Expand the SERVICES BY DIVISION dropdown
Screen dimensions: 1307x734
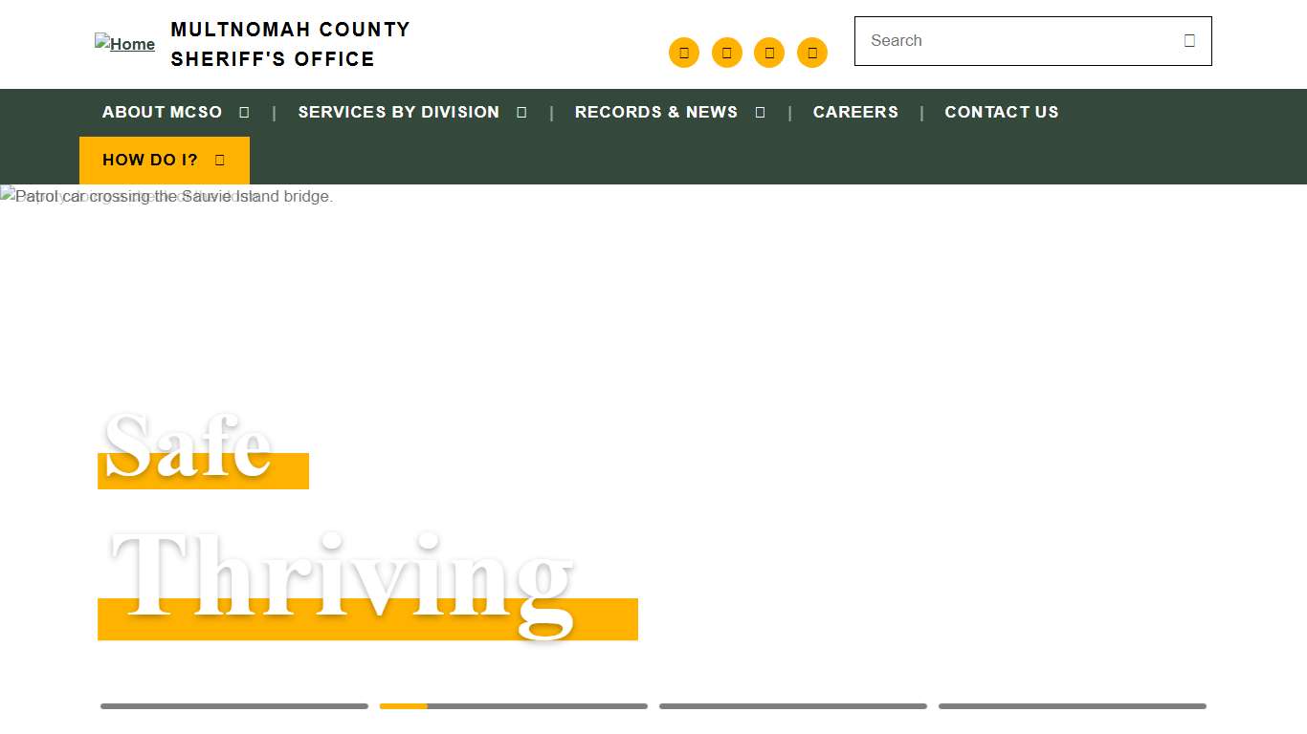click(x=521, y=112)
